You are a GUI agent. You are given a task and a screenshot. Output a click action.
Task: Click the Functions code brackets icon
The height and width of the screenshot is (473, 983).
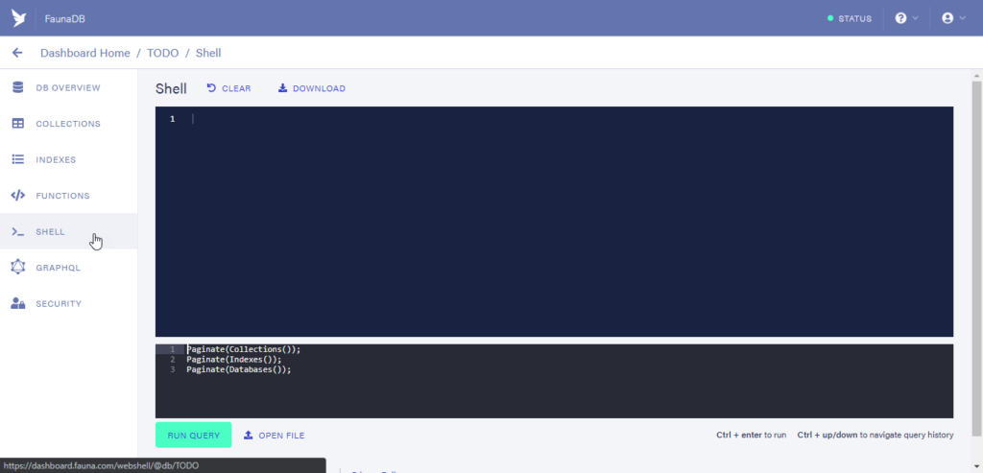[x=18, y=196]
